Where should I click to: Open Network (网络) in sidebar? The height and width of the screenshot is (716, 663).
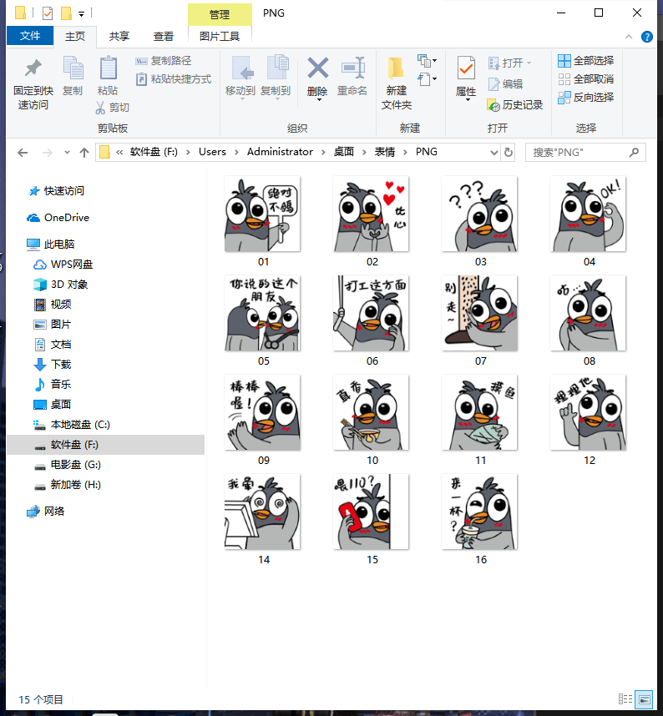point(54,512)
